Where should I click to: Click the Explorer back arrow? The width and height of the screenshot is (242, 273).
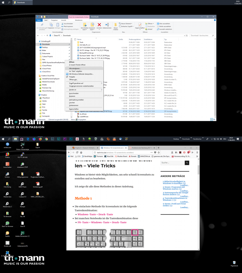coord(38,36)
